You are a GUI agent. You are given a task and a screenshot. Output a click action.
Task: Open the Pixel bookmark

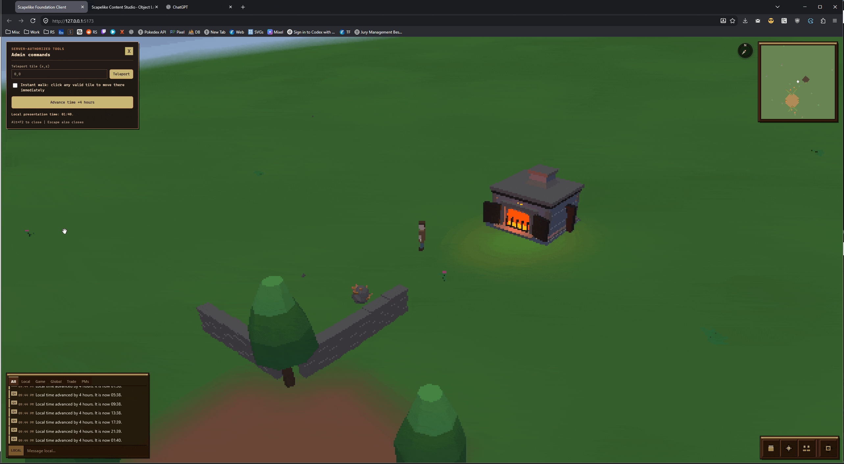pyautogui.click(x=177, y=32)
